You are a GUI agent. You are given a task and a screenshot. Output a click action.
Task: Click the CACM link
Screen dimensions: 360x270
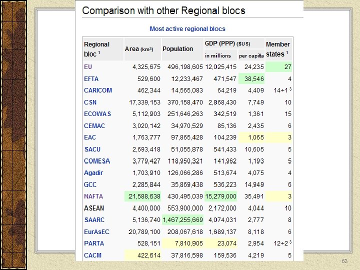coord(93,255)
